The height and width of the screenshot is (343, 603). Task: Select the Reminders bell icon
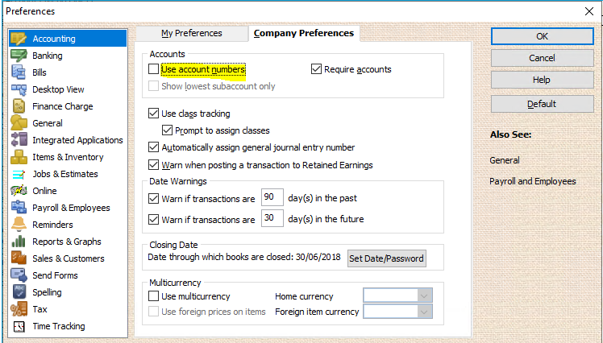[x=19, y=225]
